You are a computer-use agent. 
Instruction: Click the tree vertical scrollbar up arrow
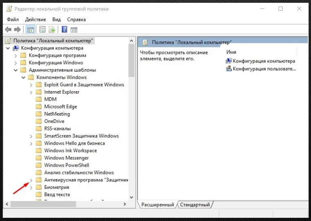click(x=131, y=41)
